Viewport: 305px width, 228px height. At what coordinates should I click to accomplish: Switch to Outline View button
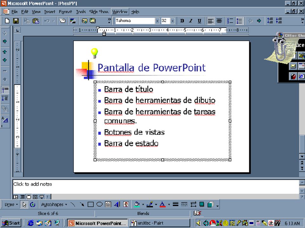pos(22,197)
